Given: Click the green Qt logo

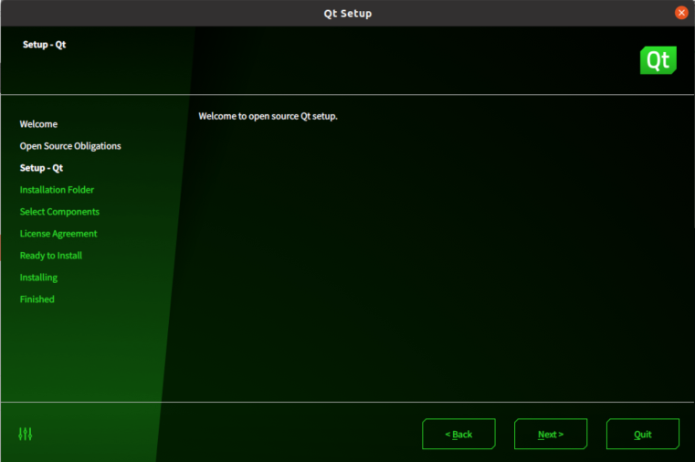Looking at the screenshot, I should (x=658, y=60).
